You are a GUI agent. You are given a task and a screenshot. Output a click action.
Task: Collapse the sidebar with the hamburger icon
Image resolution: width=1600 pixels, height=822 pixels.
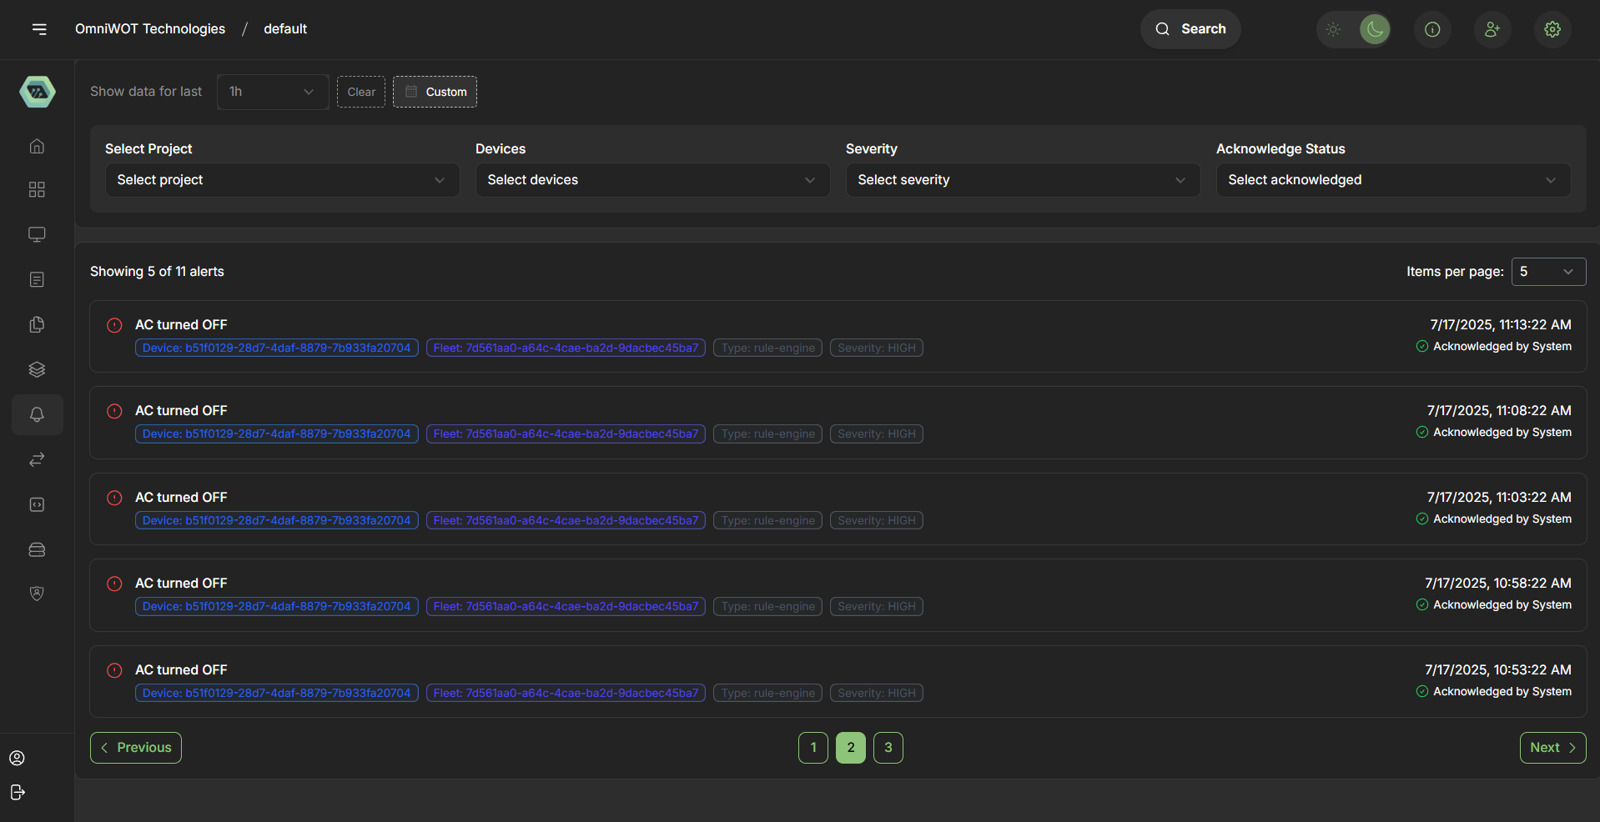tap(40, 28)
